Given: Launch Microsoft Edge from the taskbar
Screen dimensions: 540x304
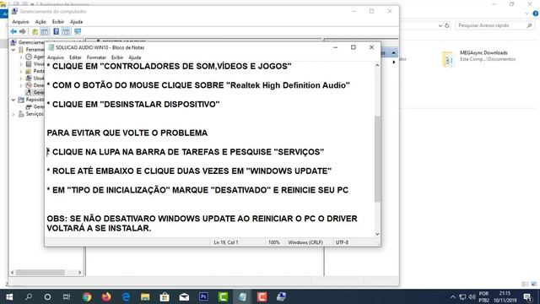Looking at the screenshot, I should pos(126,296).
